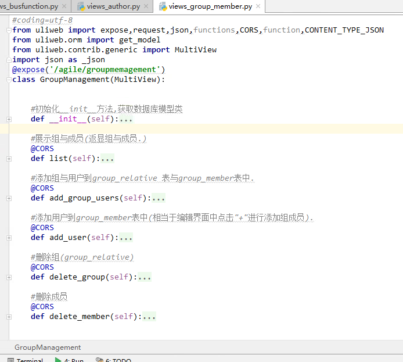This screenshot has height=362, width=403.
Task: Click CONTENT_TYPE_JSON in import line
Action: (344, 30)
